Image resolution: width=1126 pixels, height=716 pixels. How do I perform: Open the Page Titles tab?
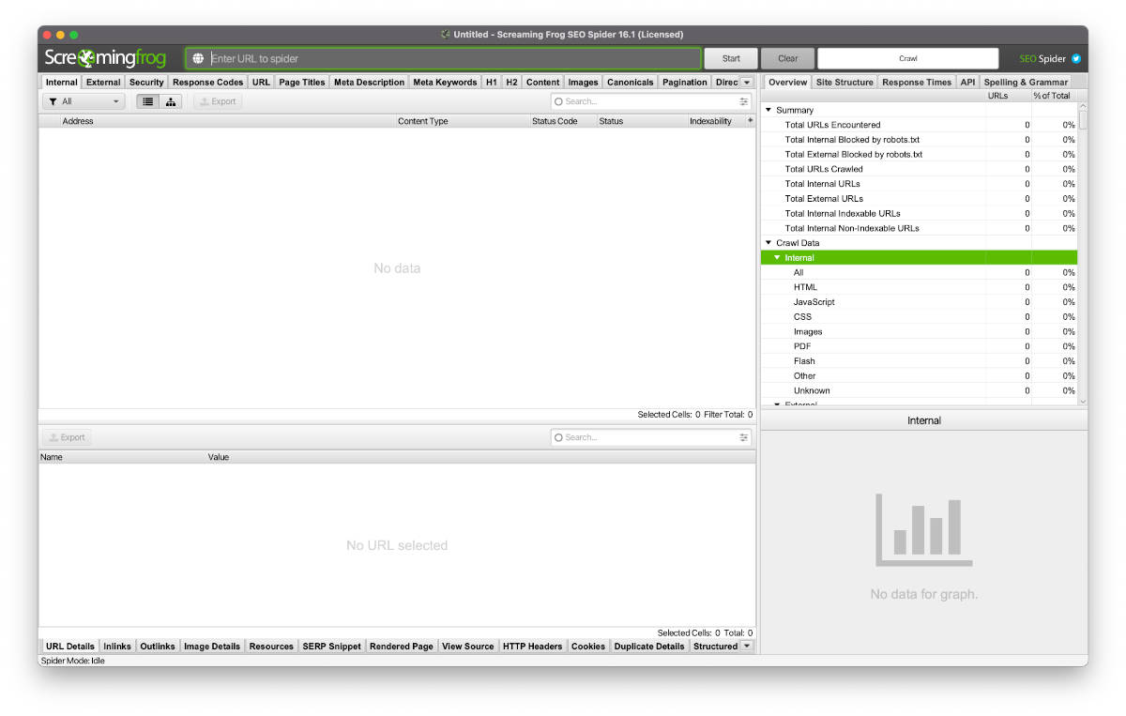point(302,83)
